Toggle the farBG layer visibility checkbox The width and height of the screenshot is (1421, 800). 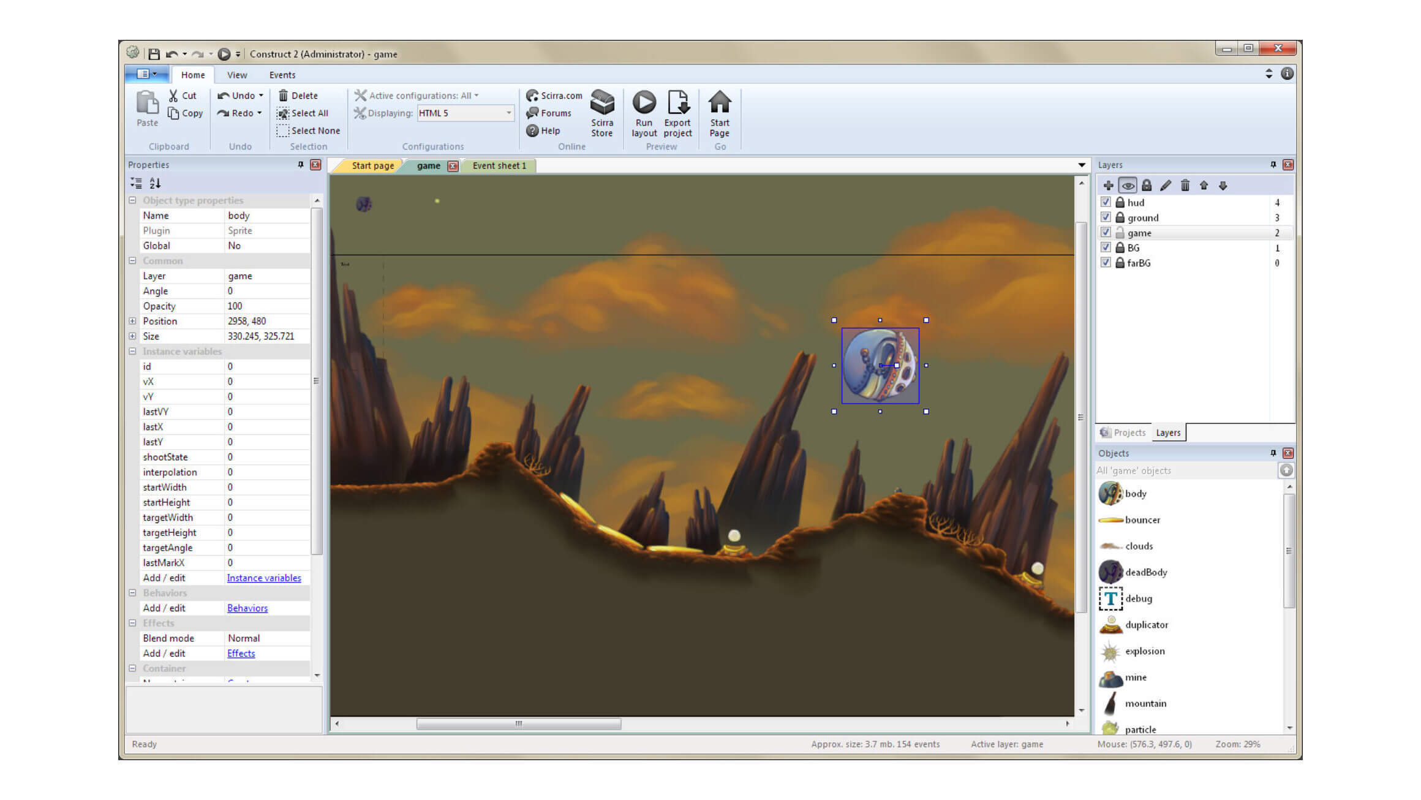[1106, 263]
